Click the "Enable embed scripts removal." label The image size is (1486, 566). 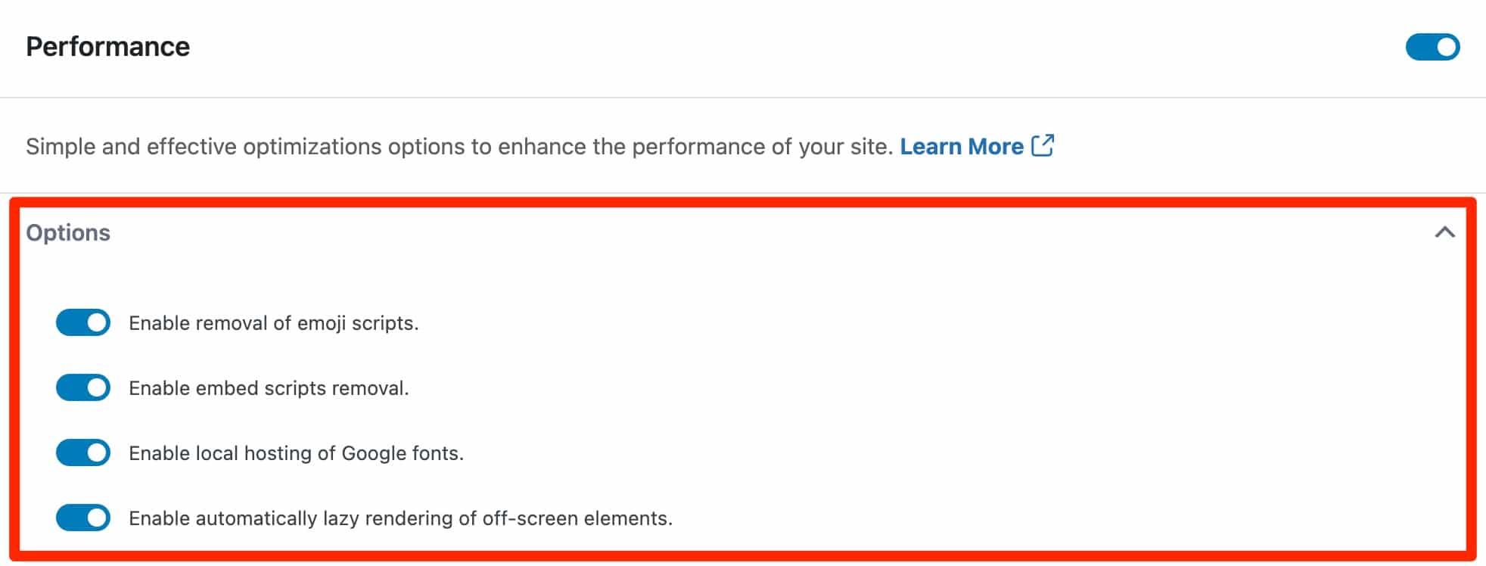pyautogui.click(x=269, y=388)
